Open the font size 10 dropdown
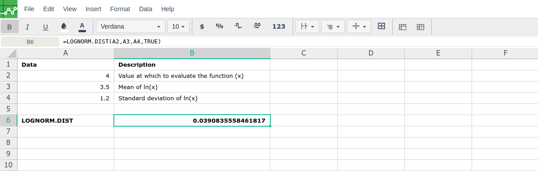Viewport: 538px width, 171px height. (178, 26)
